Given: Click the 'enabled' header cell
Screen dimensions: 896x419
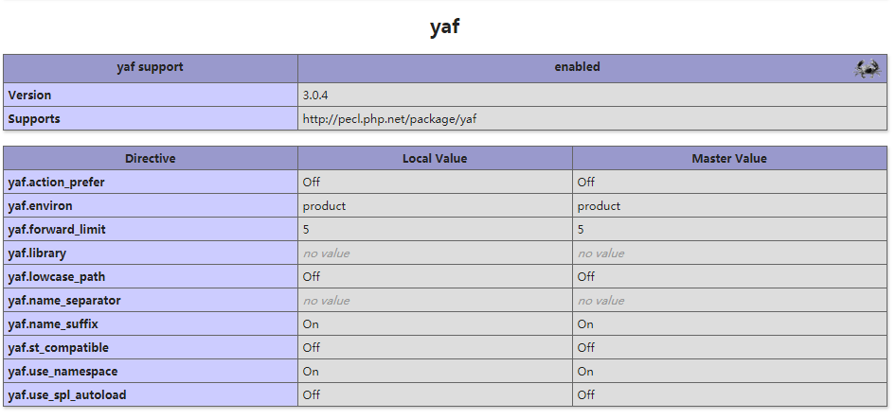Looking at the screenshot, I should [577, 67].
